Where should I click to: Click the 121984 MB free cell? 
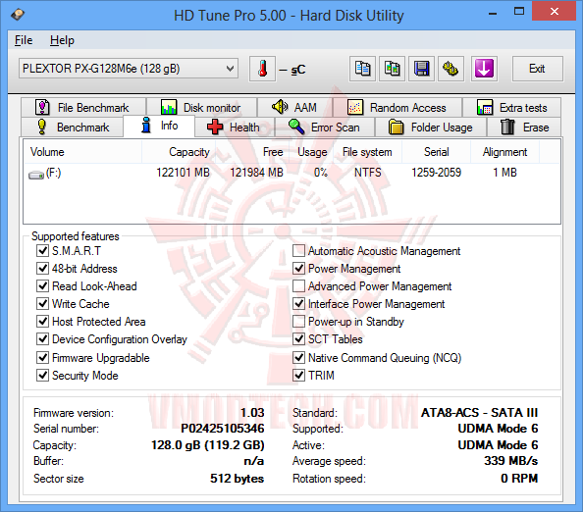[256, 173]
